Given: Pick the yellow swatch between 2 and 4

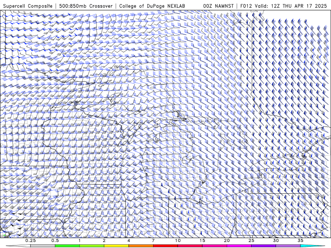Looking at the screenshot, I should coord(116,246).
